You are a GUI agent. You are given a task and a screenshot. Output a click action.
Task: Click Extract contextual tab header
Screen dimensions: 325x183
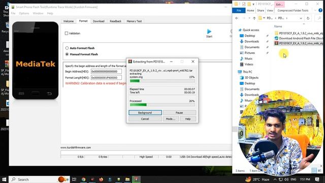(279, 4)
